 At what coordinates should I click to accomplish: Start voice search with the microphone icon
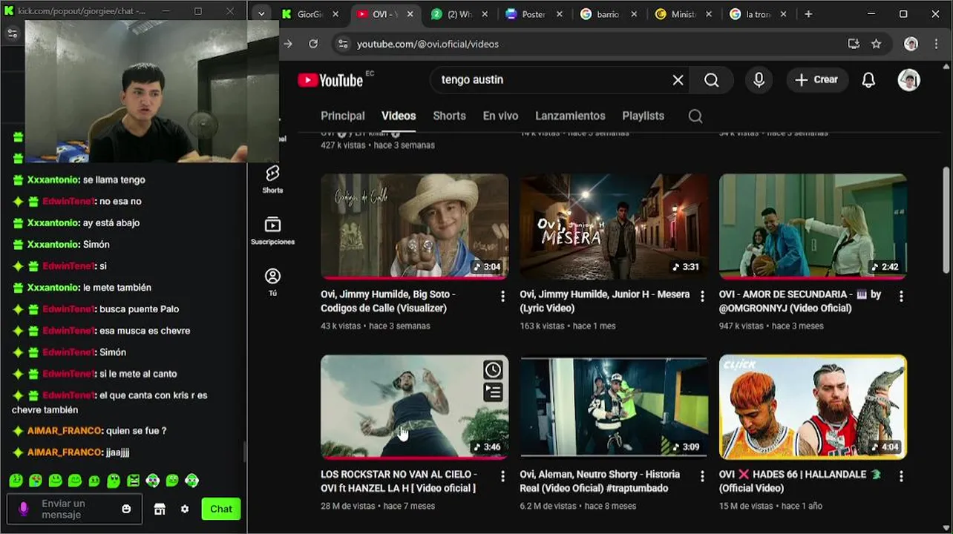[759, 80]
